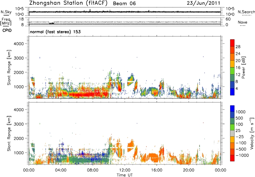Click the '08:00' time axis tick label
Screen dimensions: 255x177
[x=93, y=170]
